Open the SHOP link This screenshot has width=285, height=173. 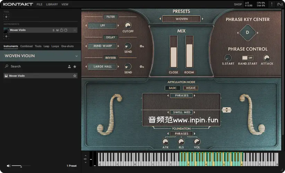tap(238, 4)
